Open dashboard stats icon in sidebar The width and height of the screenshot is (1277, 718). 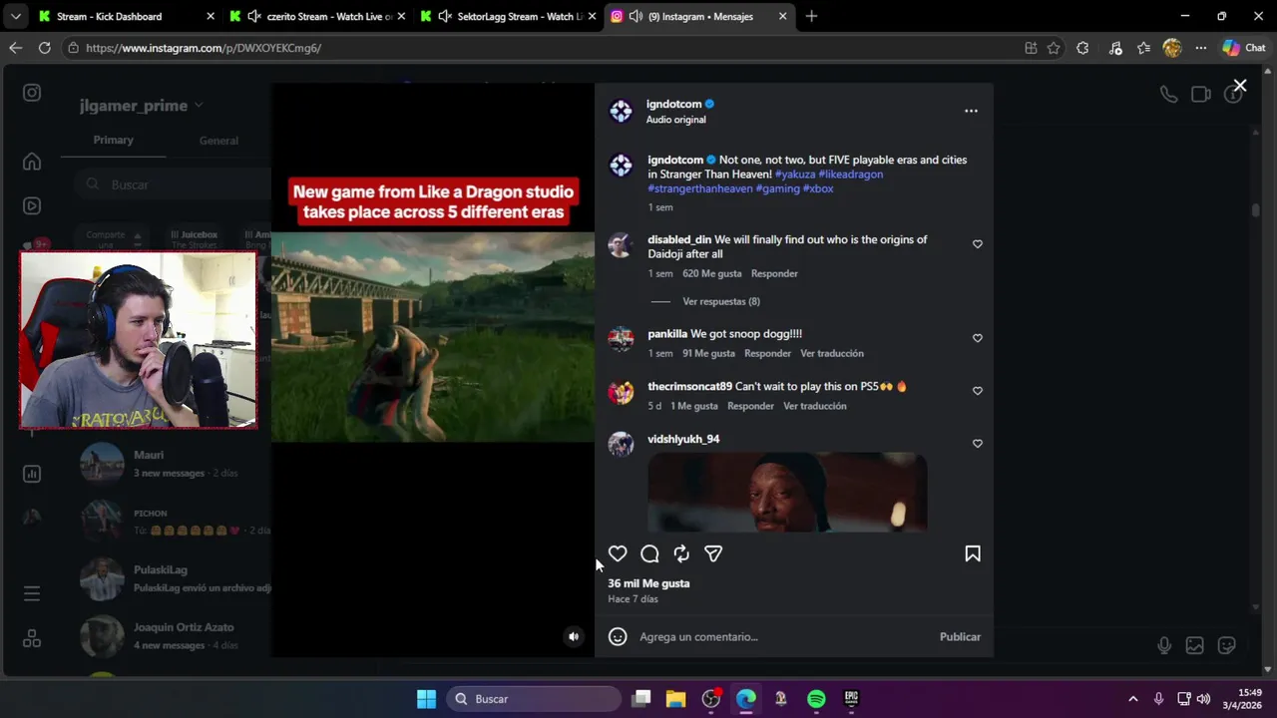point(32,474)
